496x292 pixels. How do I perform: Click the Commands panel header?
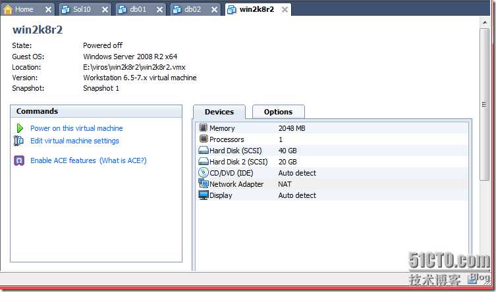[x=96, y=111]
